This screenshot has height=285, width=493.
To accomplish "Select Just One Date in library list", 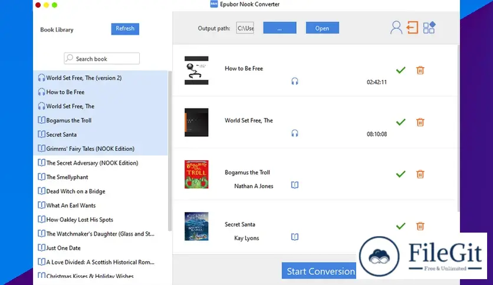I will coord(100,248).
